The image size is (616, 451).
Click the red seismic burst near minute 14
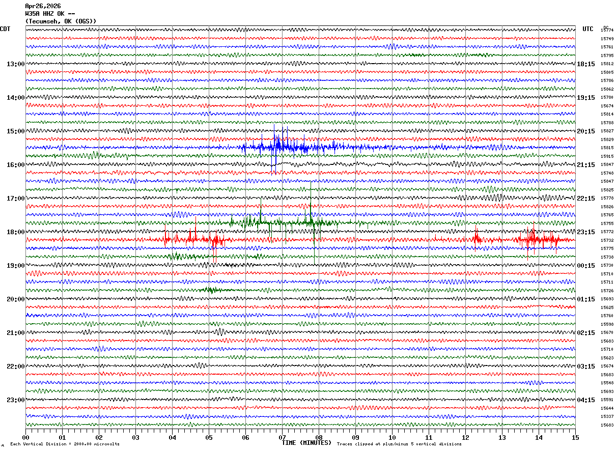[532, 239]
